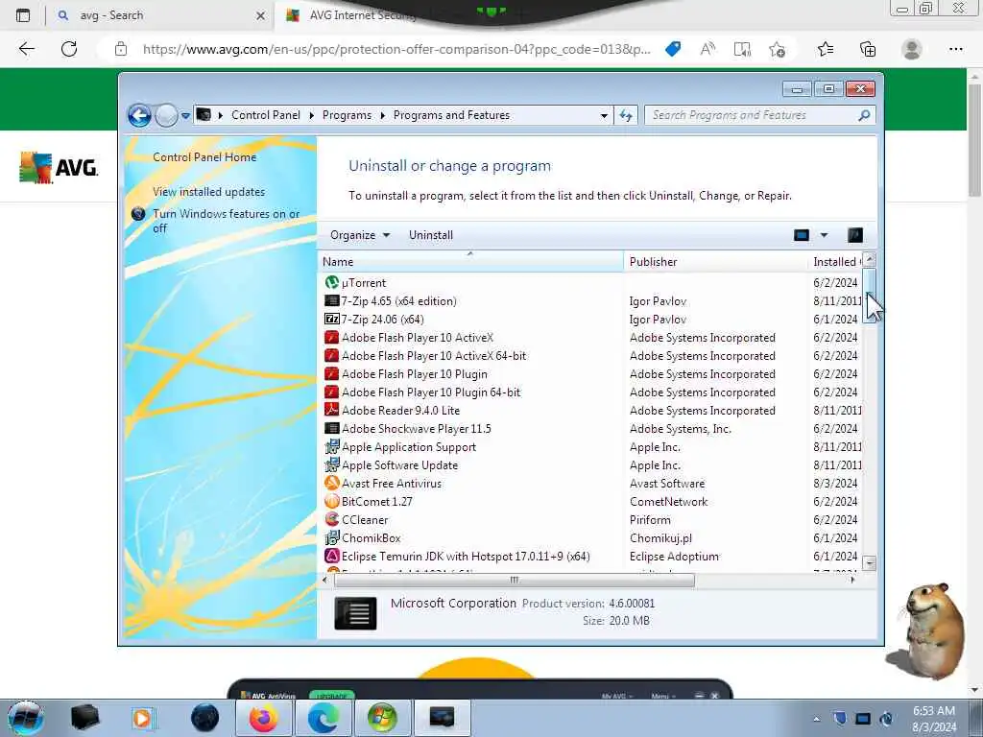This screenshot has height=737, width=983.
Task: Open Turn Windows features on or off
Action: (x=227, y=221)
